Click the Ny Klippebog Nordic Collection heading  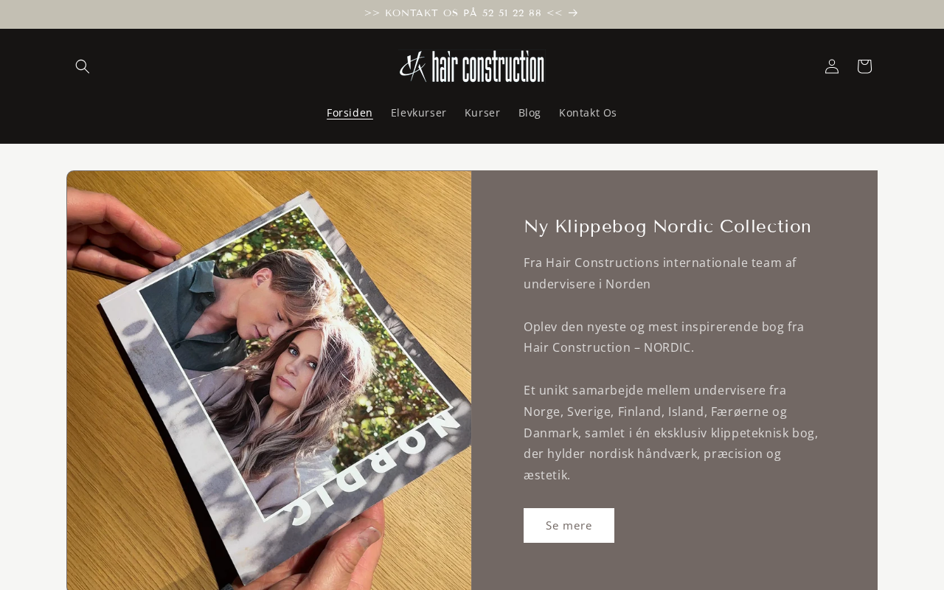(667, 226)
